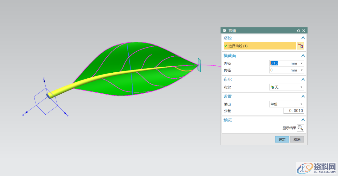Collapse the 设置 section
Image resolution: width=338 pixels, height=176 pixels.
303,96
